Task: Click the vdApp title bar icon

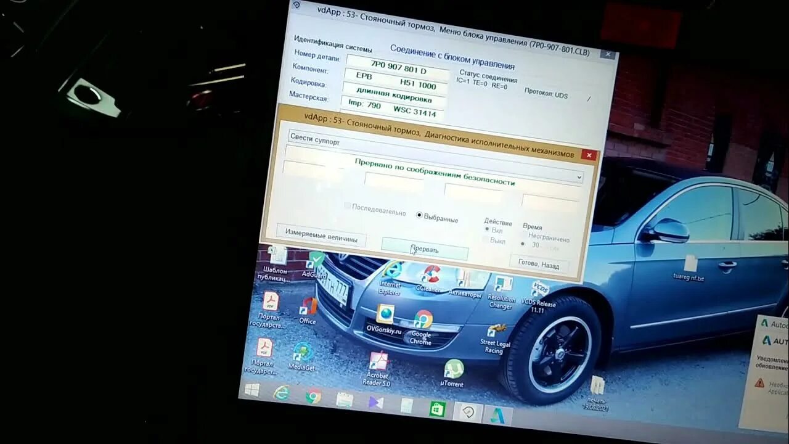Action: point(296,5)
